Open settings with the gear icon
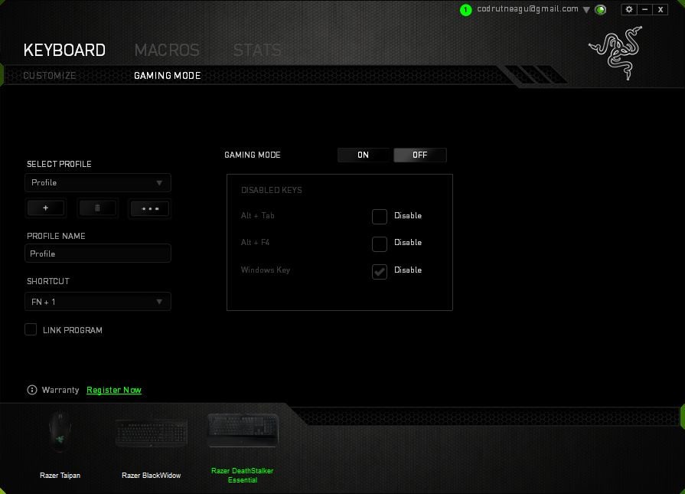 point(628,9)
